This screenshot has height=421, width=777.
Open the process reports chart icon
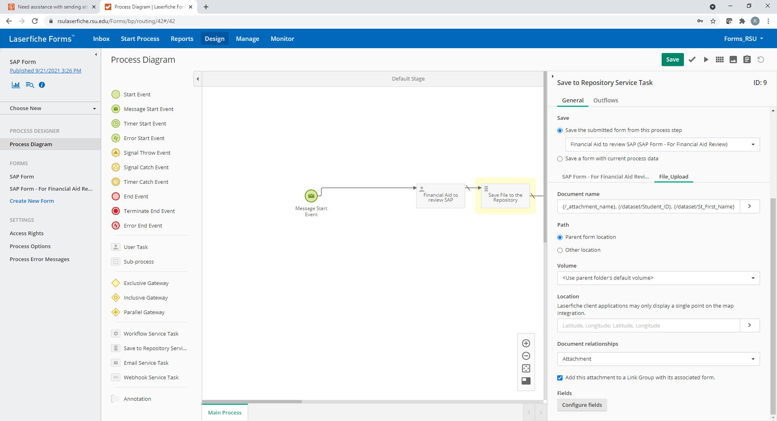[x=16, y=85]
